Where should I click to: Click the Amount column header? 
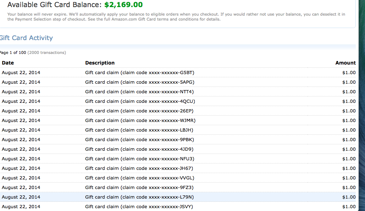tap(345, 63)
